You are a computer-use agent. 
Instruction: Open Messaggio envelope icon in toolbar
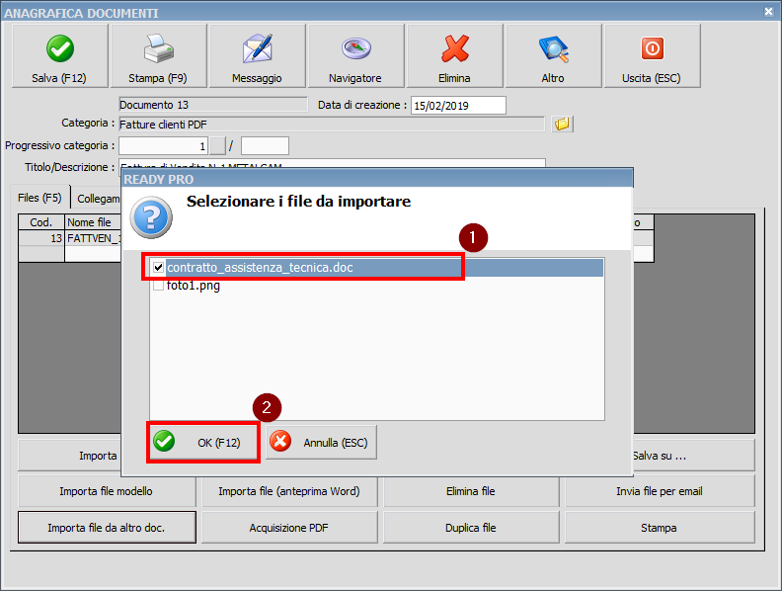[x=257, y=48]
